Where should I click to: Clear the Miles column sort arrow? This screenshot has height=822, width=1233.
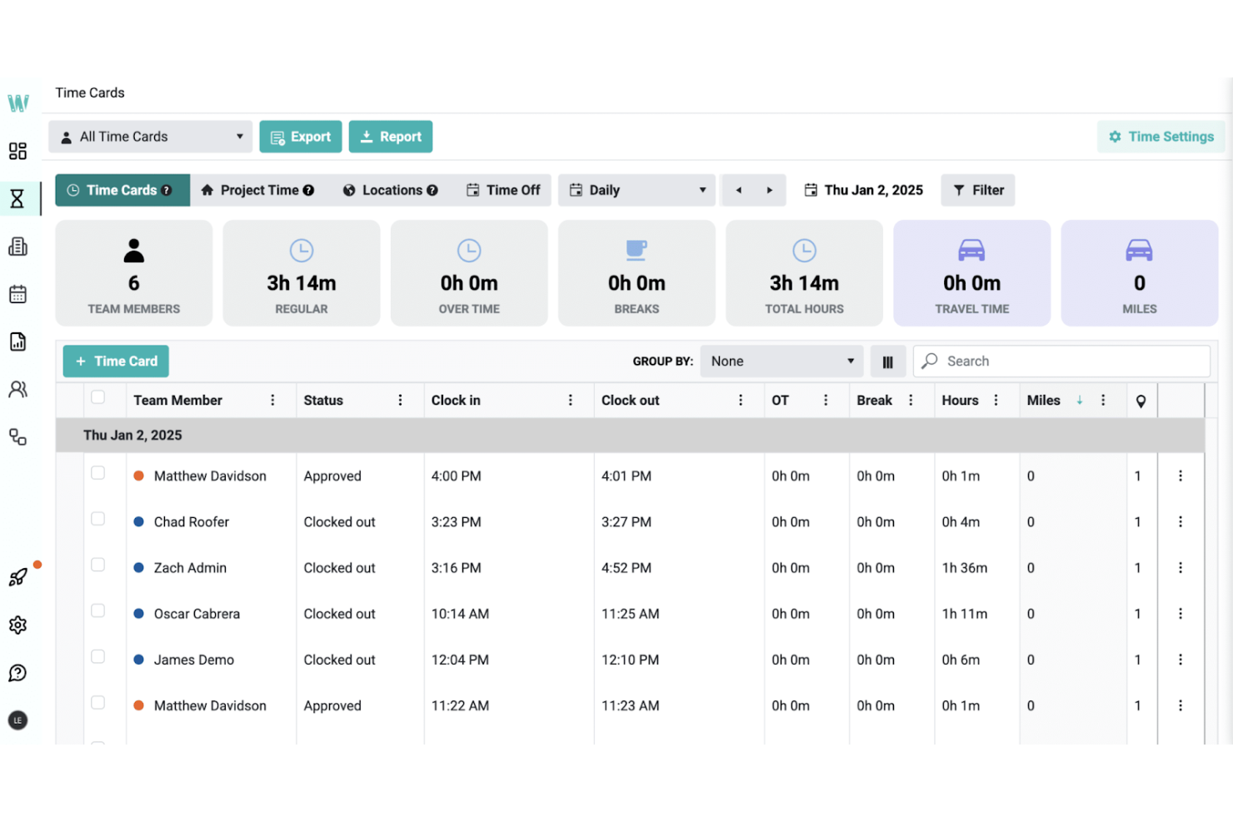pyautogui.click(x=1080, y=400)
